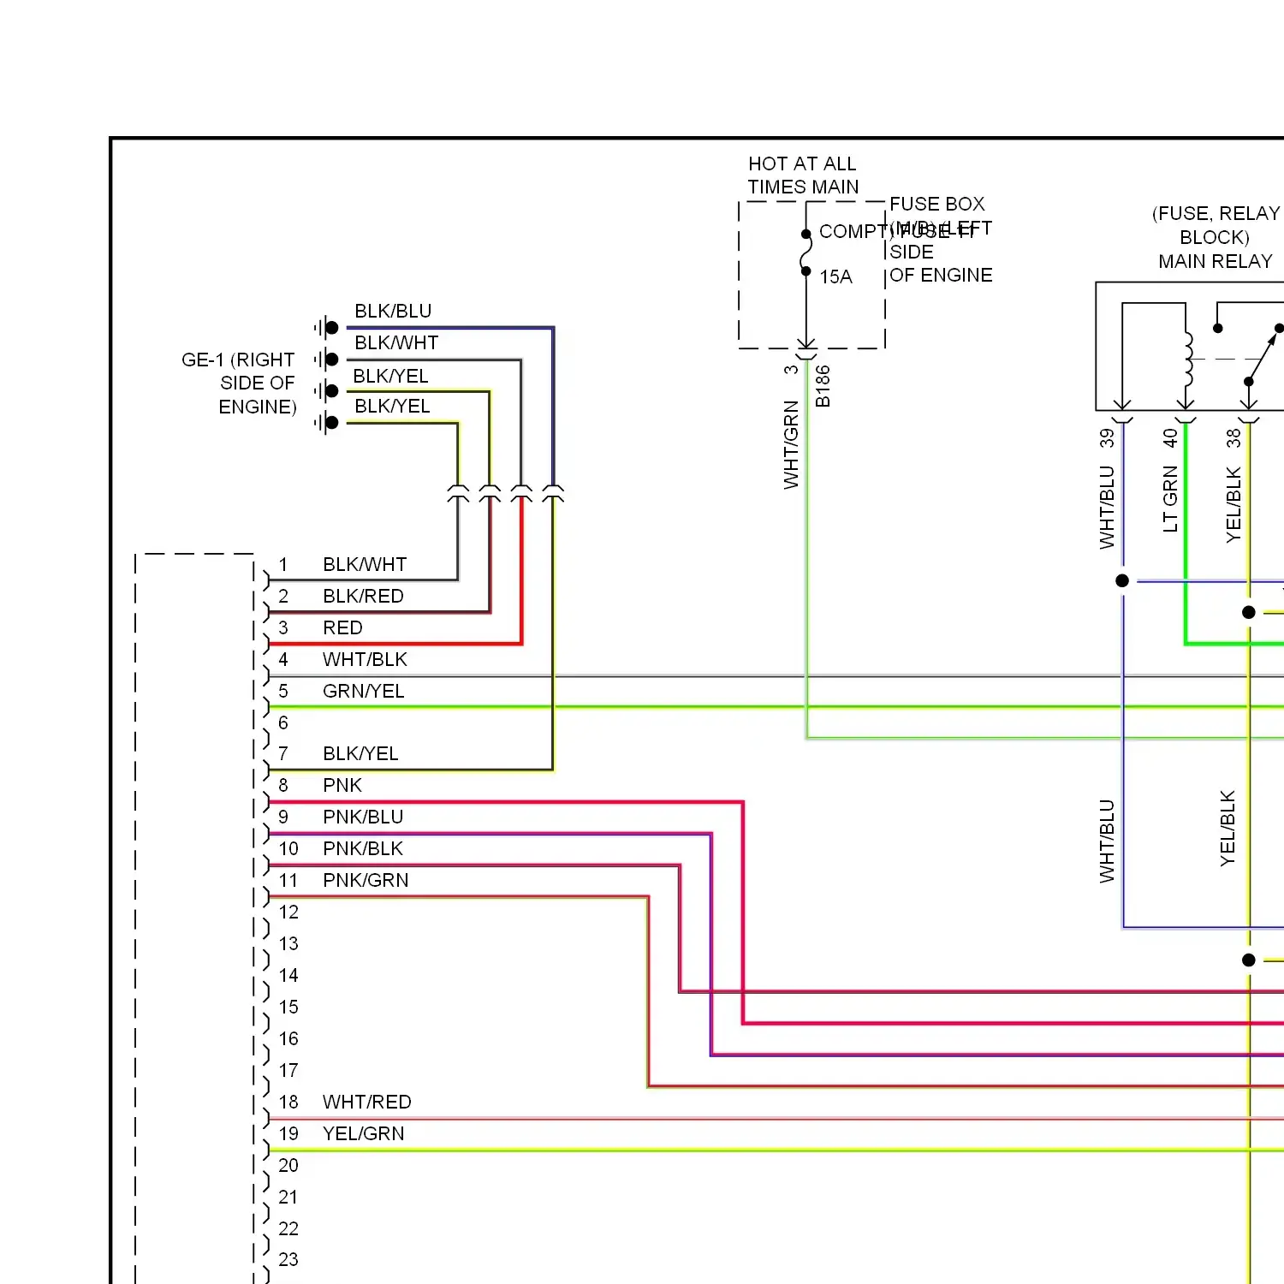This screenshot has width=1284, height=1284.
Task: Click the 'MAIN RELAY' label
Action: click(1216, 261)
